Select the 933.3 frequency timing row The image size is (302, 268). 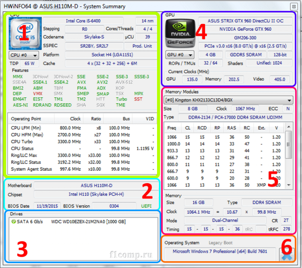(224, 151)
